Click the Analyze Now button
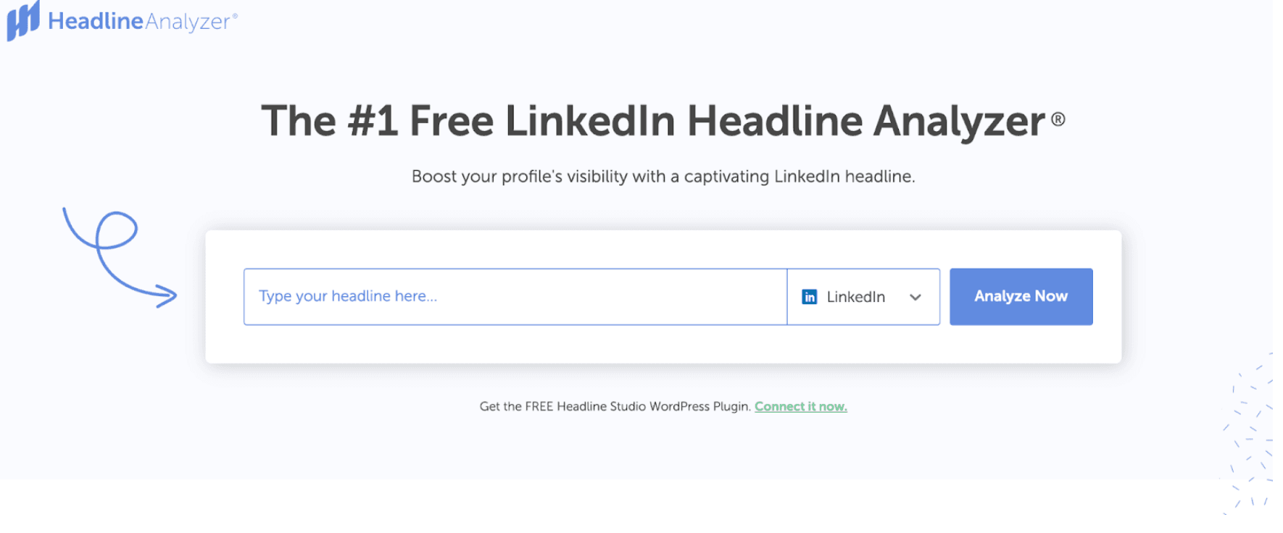 click(x=1021, y=296)
